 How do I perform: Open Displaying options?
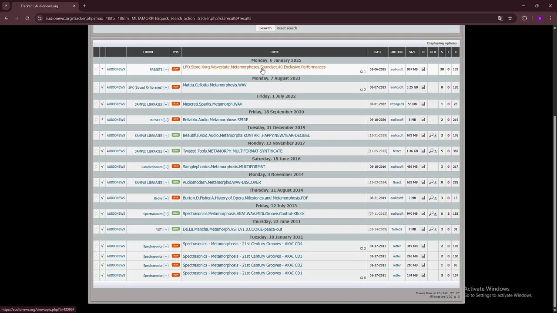[442, 43]
